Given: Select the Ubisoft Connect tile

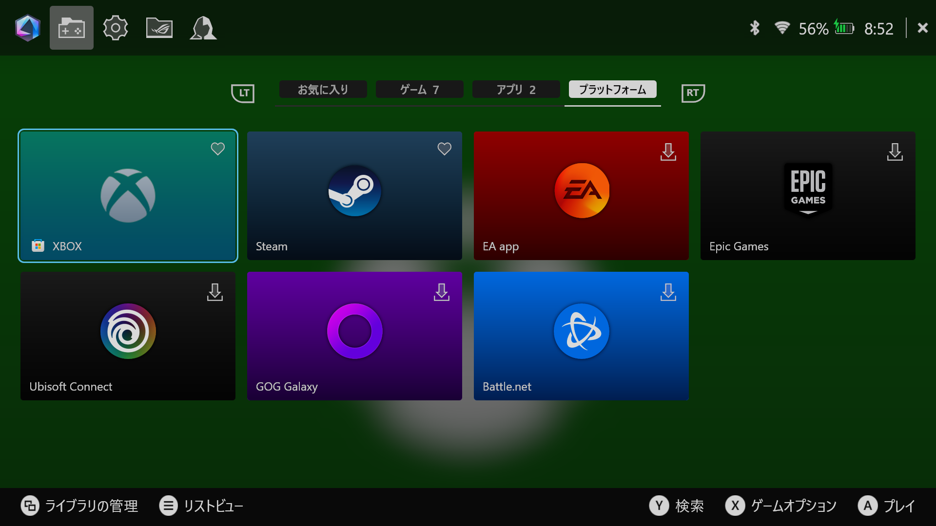Looking at the screenshot, I should tap(128, 336).
